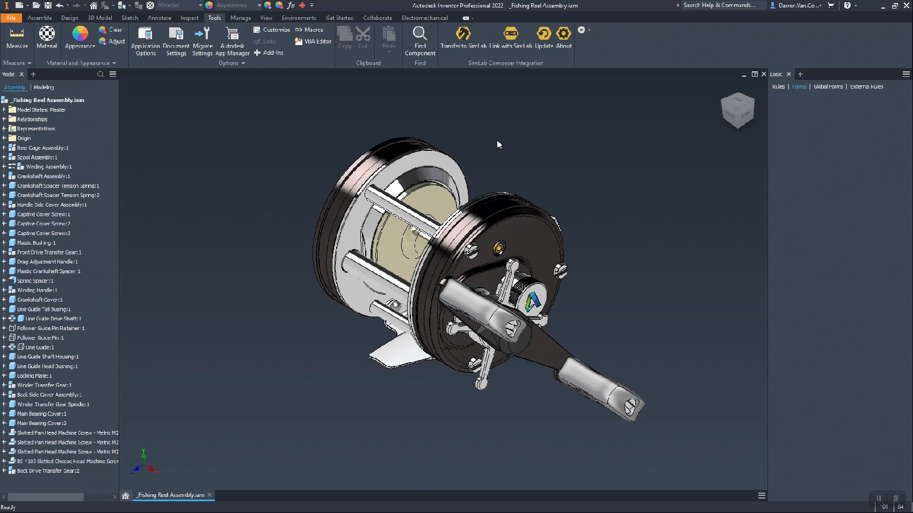Open Material and Appearance panel dropdown
The width and height of the screenshot is (913, 513).
click(114, 63)
